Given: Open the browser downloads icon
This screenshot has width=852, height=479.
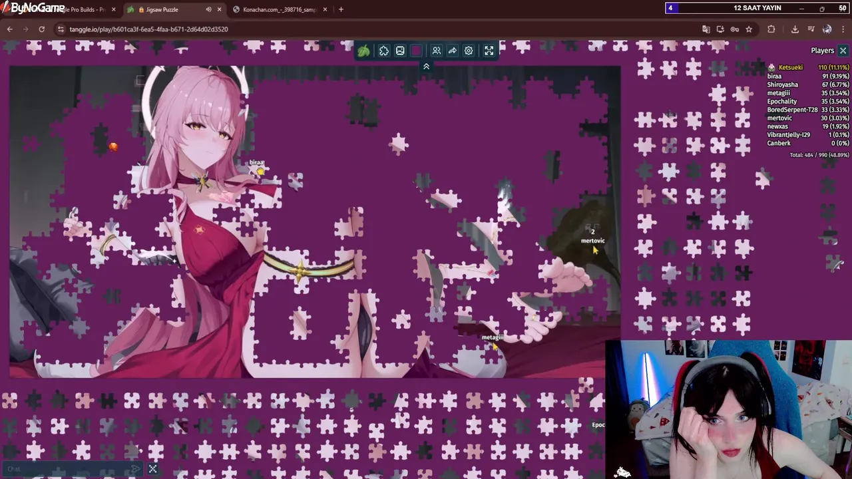Looking at the screenshot, I should click(x=795, y=29).
